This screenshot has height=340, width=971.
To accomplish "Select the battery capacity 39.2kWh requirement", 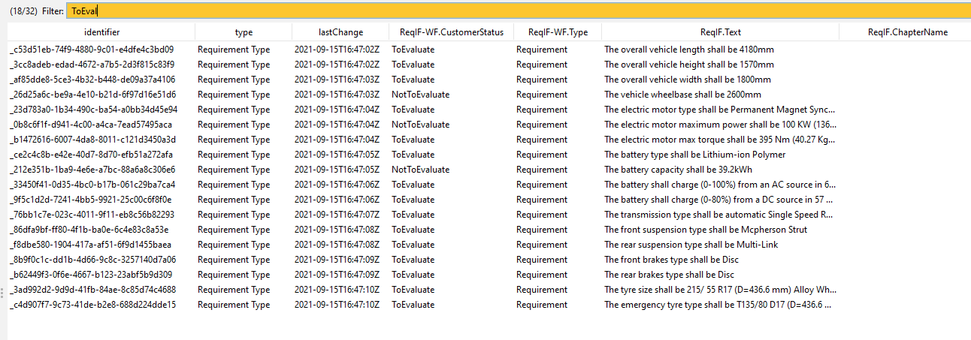I will click(678, 170).
